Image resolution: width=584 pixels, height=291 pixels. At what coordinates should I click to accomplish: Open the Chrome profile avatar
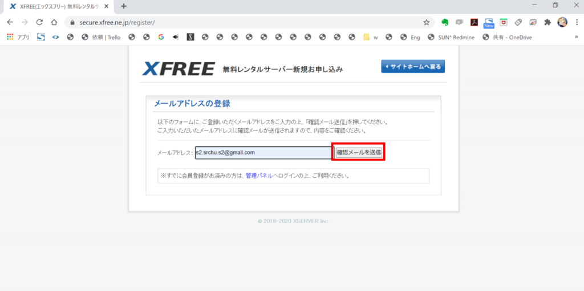point(562,22)
